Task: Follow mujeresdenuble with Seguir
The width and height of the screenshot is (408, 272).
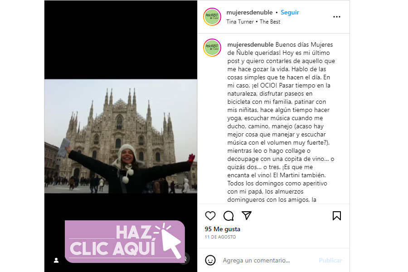Action: click(x=290, y=13)
